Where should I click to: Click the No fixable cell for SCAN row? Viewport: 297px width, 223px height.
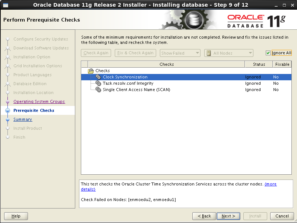tap(276, 90)
